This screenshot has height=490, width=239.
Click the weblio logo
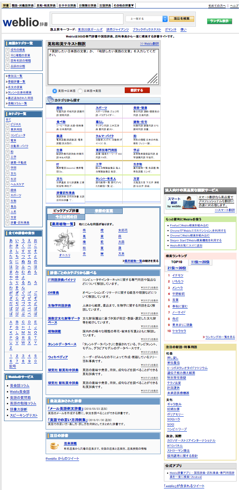click(26, 23)
